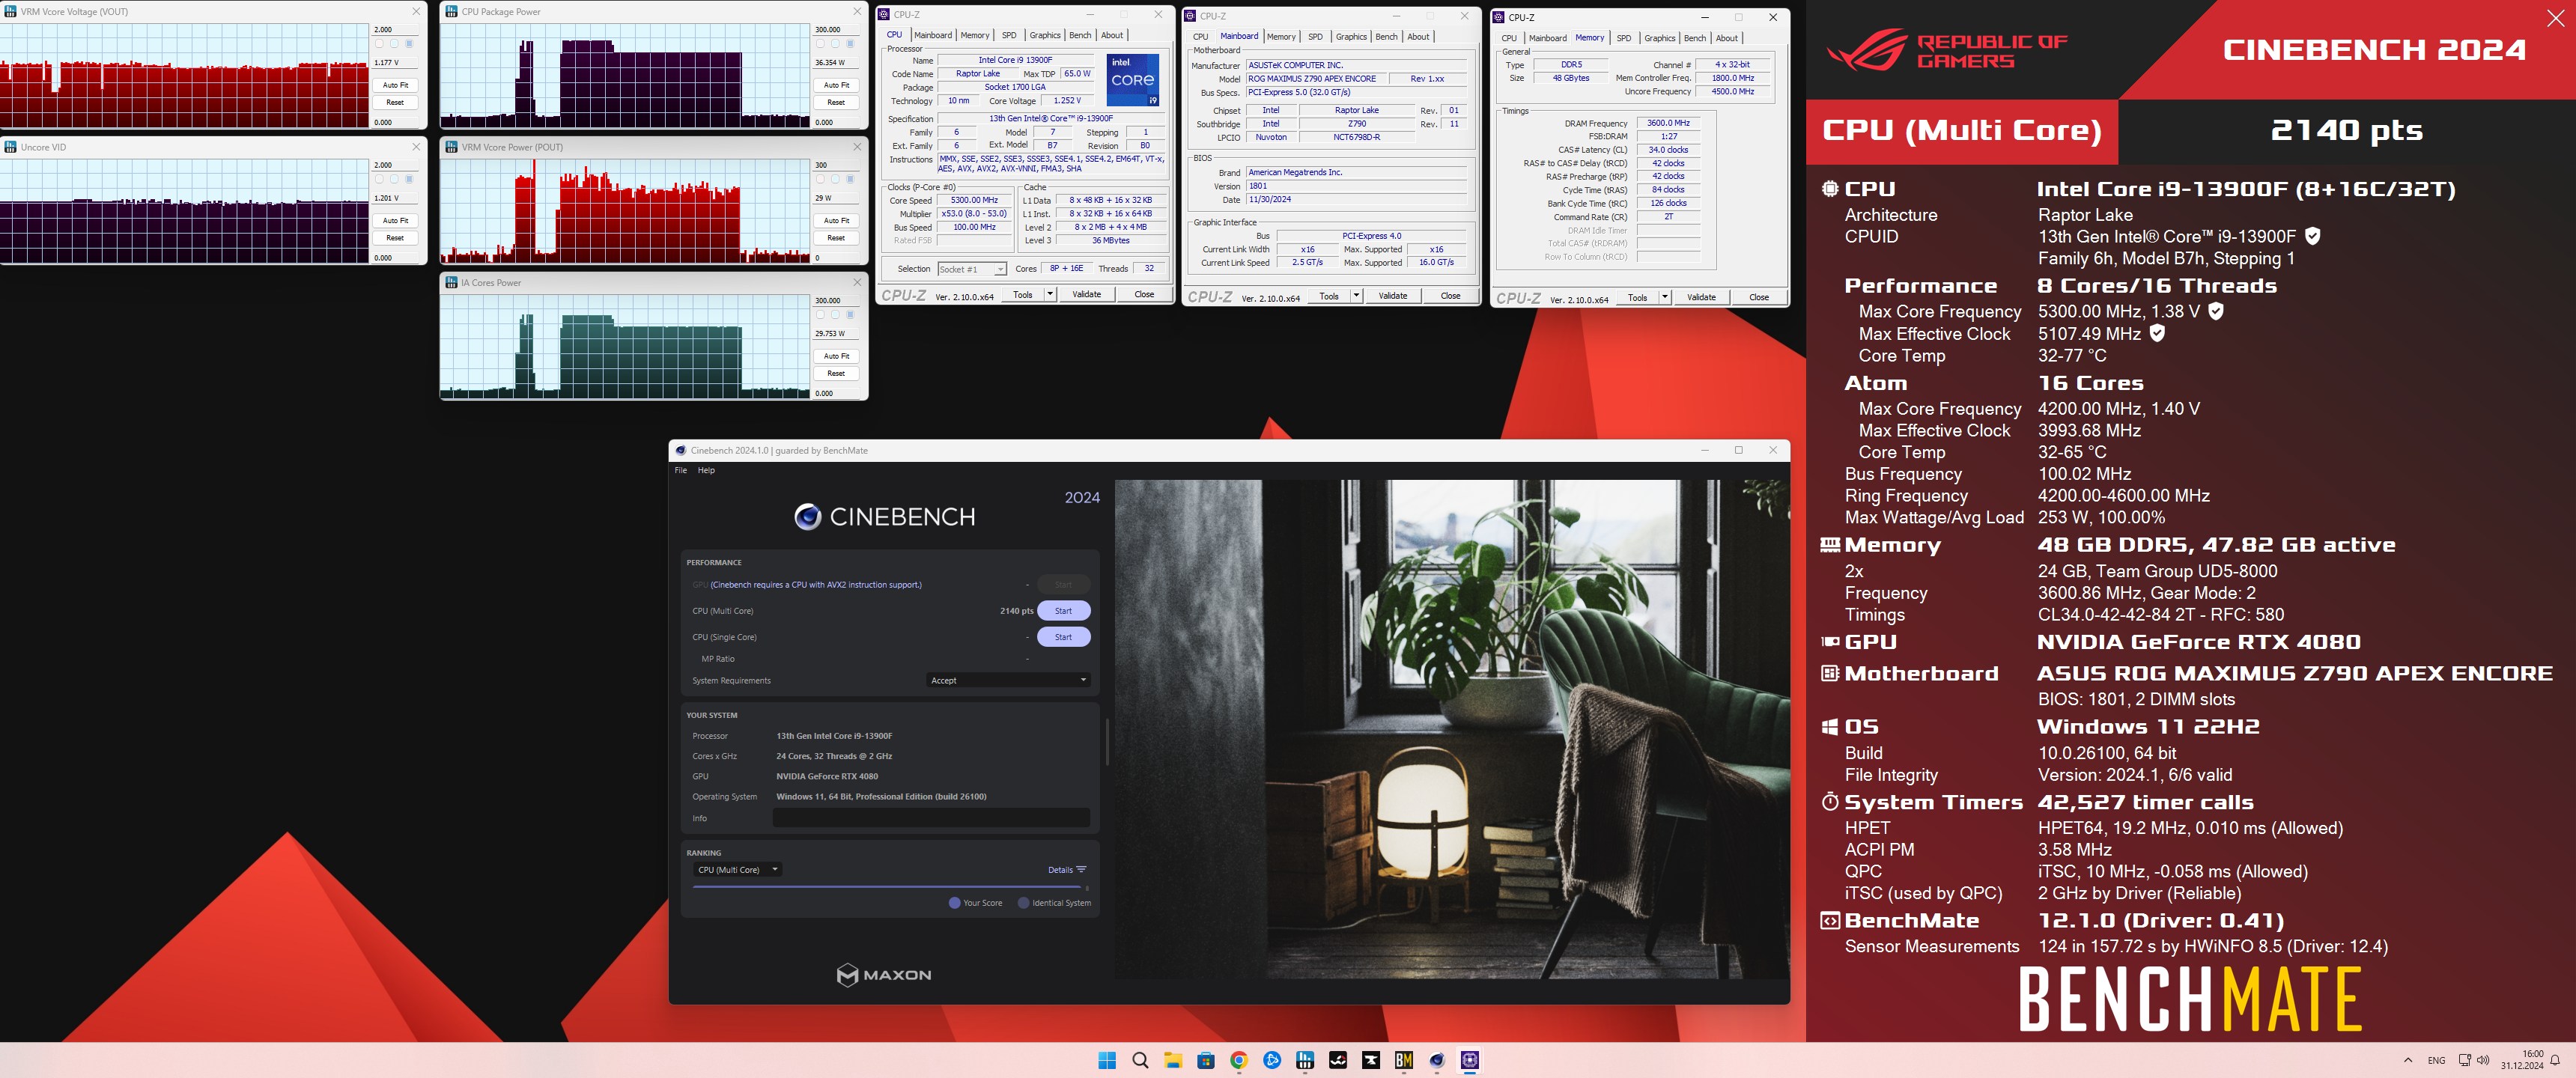Open the Details ranking link
This screenshot has height=1078, width=2576.
[1060, 870]
